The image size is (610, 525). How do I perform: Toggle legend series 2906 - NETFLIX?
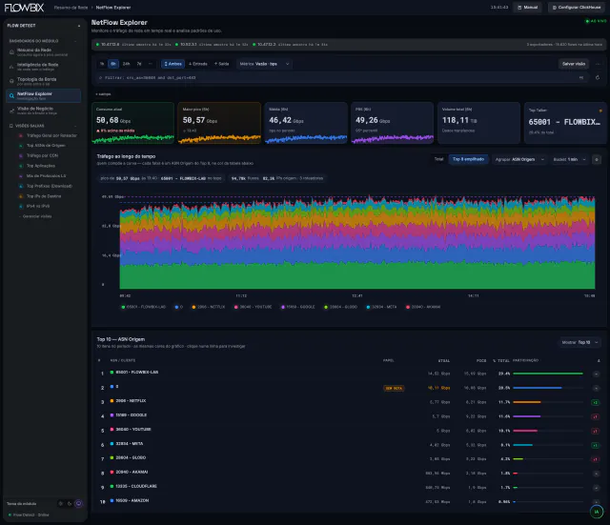point(209,307)
